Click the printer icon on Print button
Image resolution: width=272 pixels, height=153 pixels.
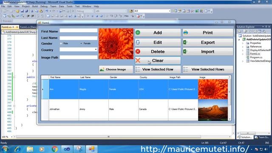click(186, 32)
